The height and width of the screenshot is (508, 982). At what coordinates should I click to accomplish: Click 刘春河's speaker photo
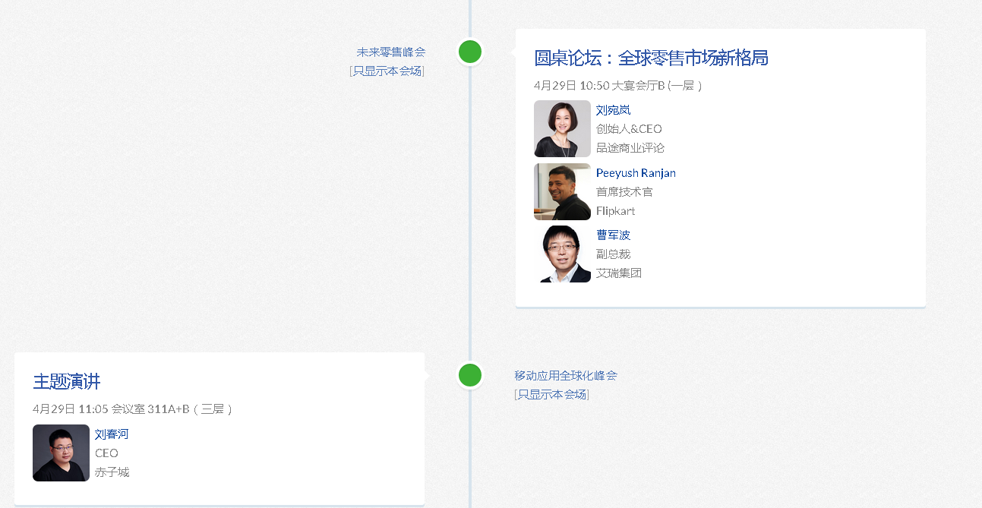(x=61, y=453)
